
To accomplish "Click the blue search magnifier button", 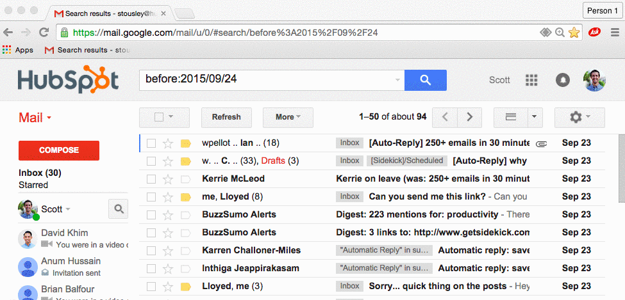I will point(425,80).
